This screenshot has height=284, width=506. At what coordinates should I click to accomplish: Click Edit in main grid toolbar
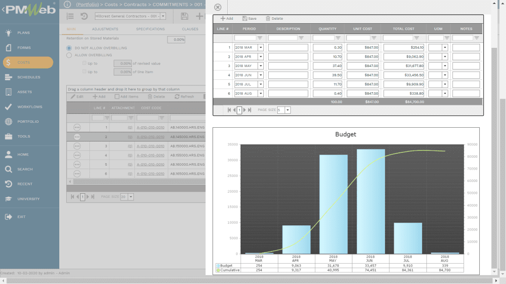pos(77,97)
